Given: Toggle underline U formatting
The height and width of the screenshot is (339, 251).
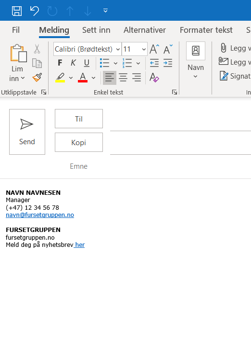Looking at the screenshot, I should tap(87, 63).
